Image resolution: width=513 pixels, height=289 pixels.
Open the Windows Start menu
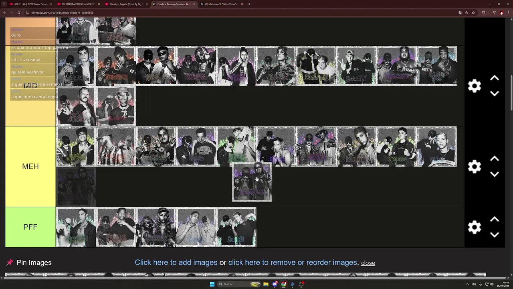coord(212,284)
